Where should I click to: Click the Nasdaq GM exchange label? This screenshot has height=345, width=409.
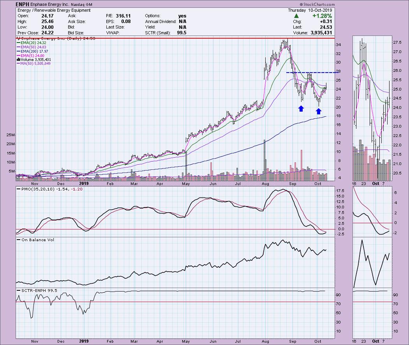click(81, 4)
